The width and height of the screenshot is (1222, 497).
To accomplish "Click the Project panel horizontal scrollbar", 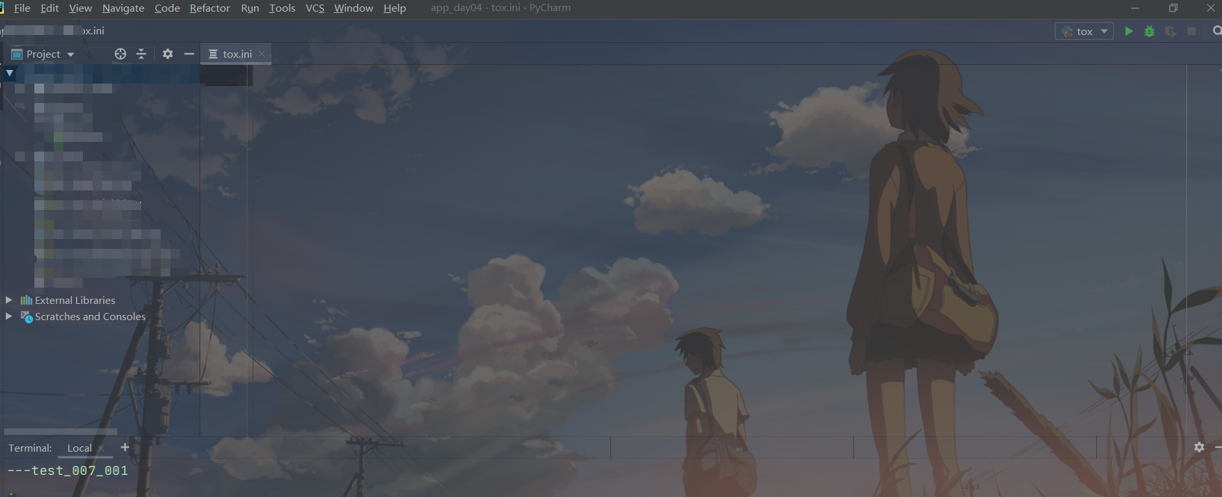I will click(60, 431).
